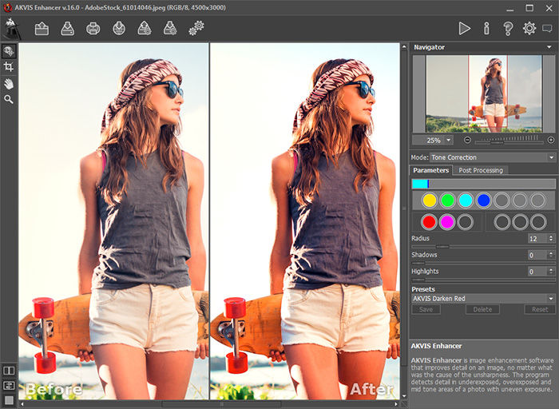The height and width of the screenshot is (409, 559).
Task: Adjust the Radius stepper arrows
Action: pyautogui.click(x=551, y=238)
